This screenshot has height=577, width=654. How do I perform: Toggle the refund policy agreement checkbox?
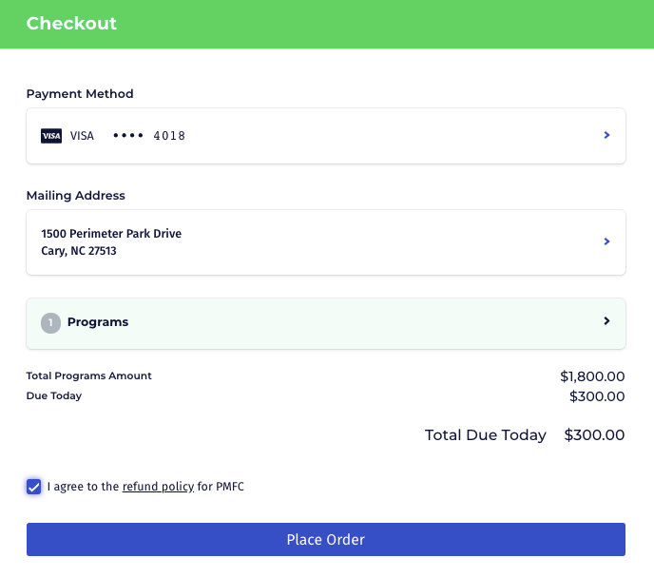[34, 487]
